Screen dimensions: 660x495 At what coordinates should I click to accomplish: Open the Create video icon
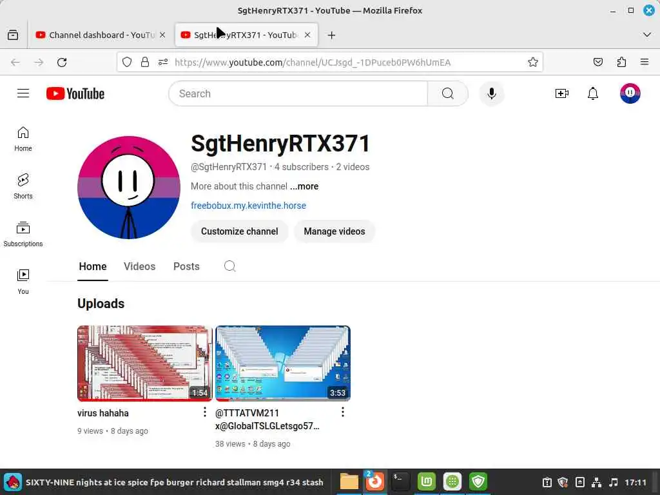[x=562, y=93]
